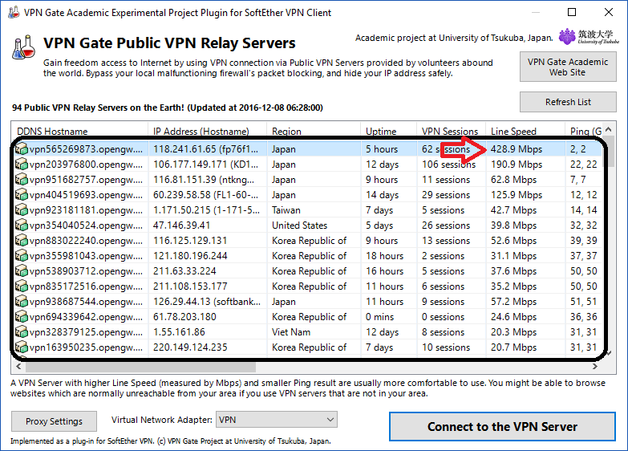Viewport: 628px width, 451px height.
Task: Open the VPN Gate Academic Web Site
Action: 568,67
